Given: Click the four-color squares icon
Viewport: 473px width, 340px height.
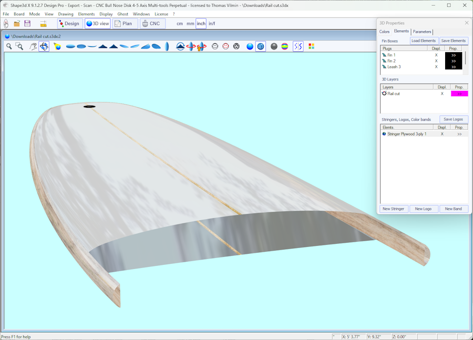Looking at the screenshot, I should click(311, 46).
